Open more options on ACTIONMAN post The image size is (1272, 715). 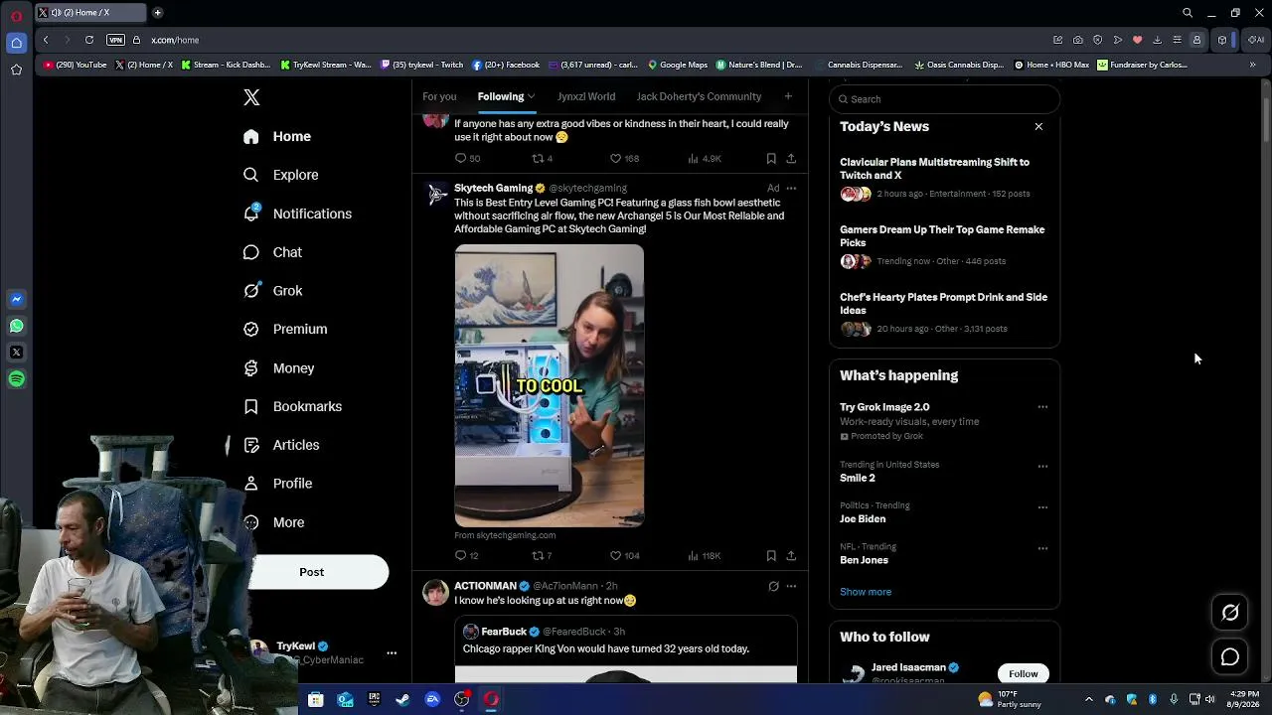[791, 587]
